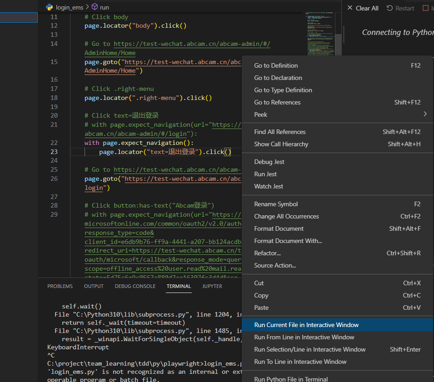Click the Python file icon in breadcrumb
This screenshot has width=434, height=382.
click(x=50, y=7)
